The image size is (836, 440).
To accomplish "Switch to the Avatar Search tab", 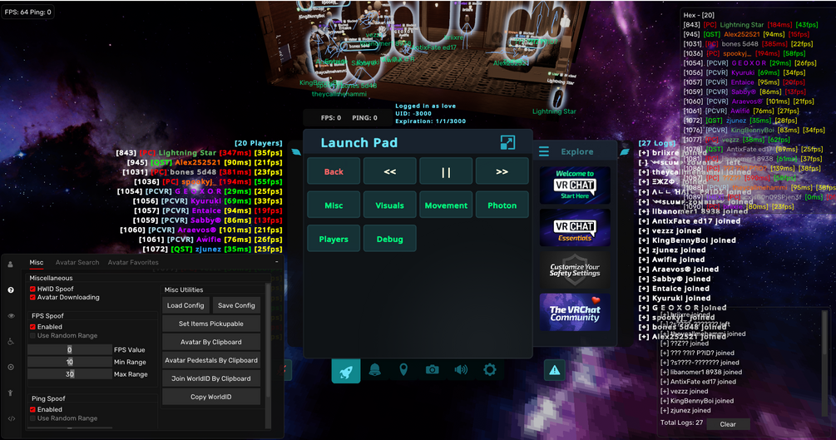I will click(77, 262).
